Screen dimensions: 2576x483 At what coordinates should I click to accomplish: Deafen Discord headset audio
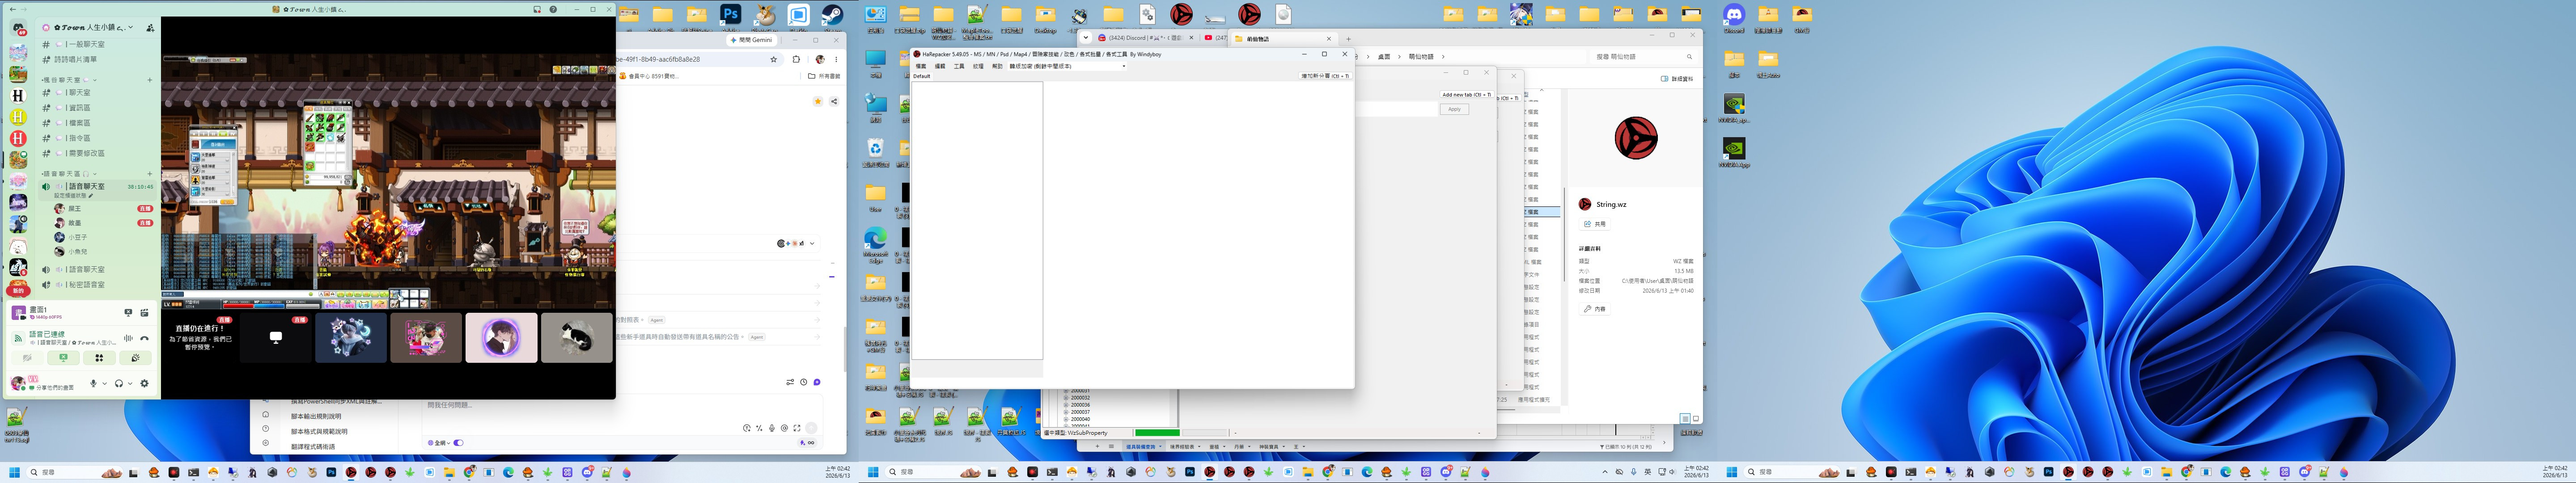(x=118, y=383)
